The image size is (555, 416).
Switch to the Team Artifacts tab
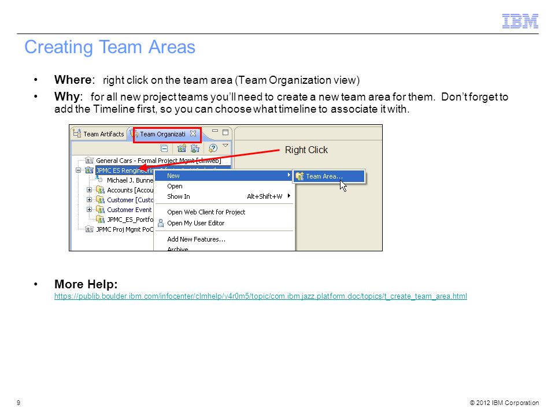click(99, 134)
